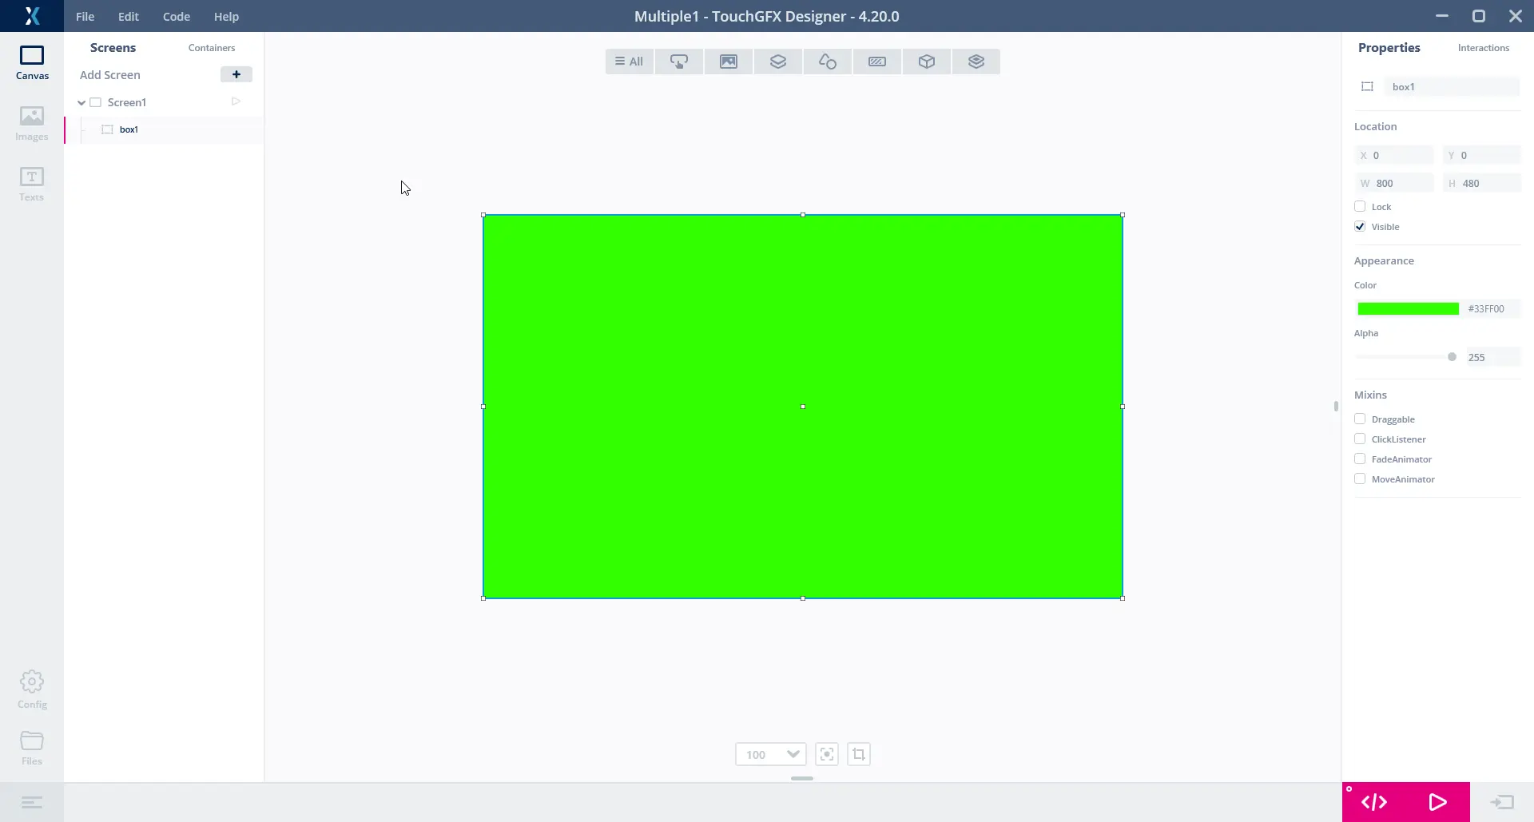Screen dimensions: 1534x822
Task: Switch to the Interactions tab
Action: (1483, 48)
